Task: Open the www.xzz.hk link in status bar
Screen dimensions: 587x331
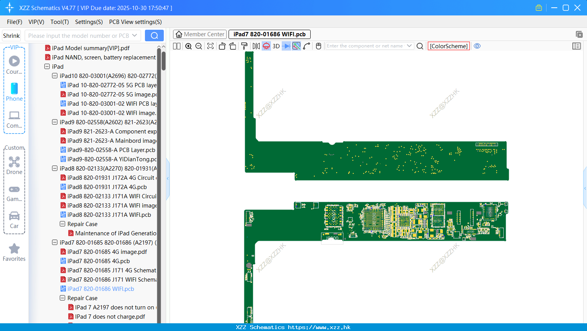Action: (x=319, y=327)
